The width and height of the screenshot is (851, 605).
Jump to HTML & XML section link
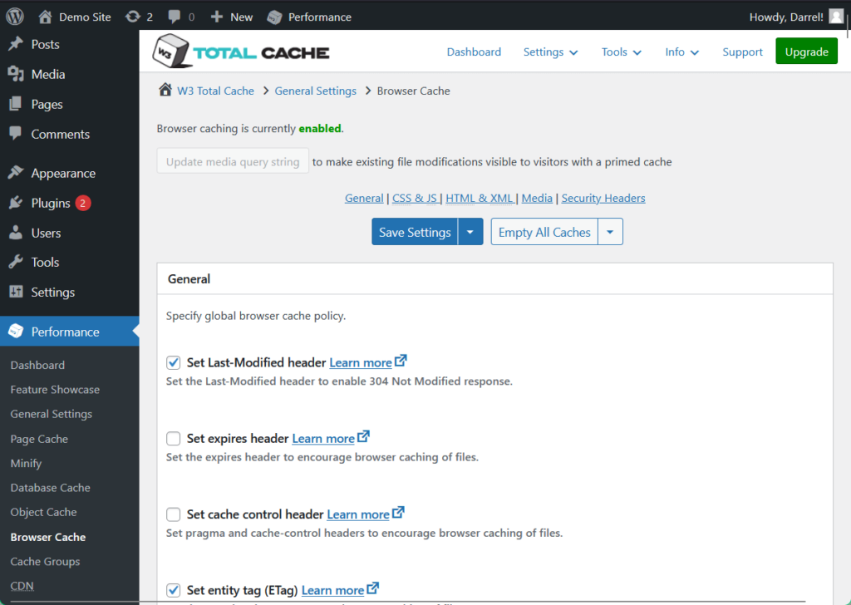pos(480,198)
